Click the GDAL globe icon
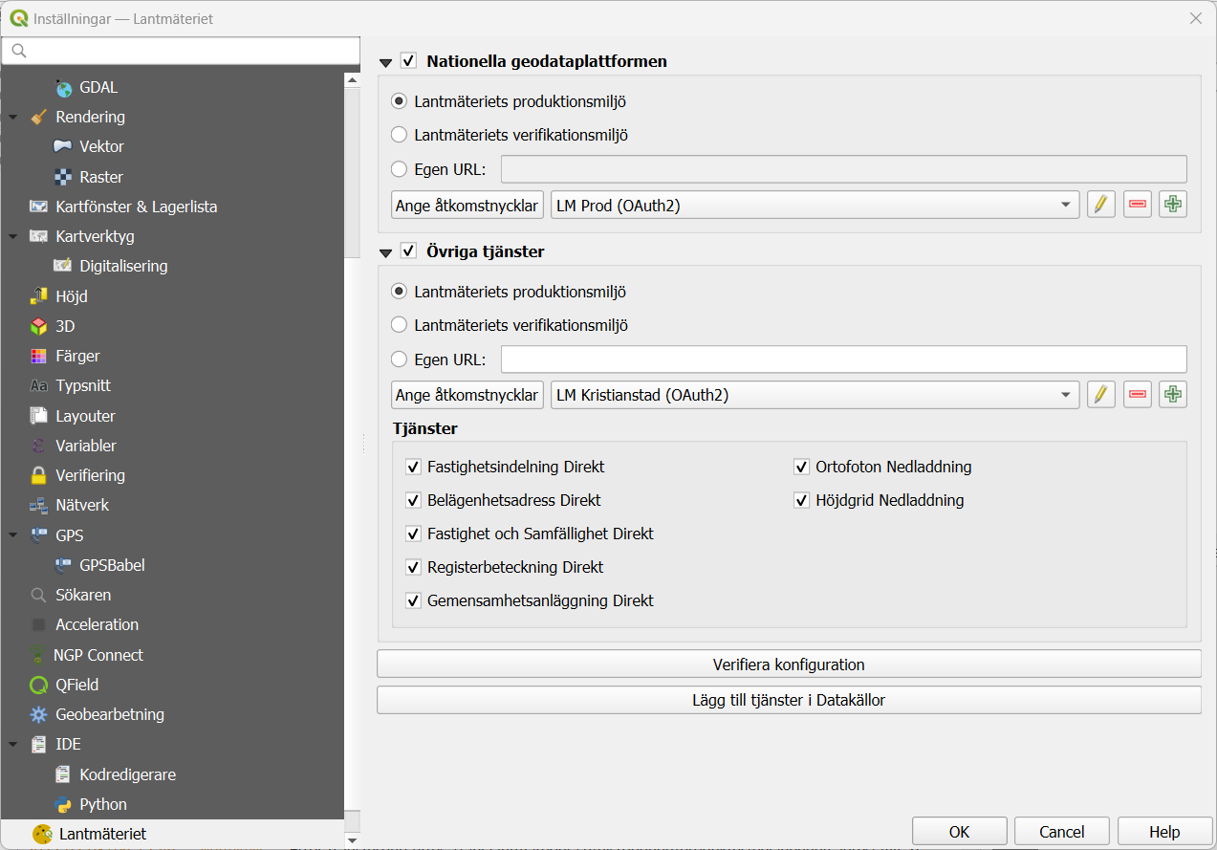Viewport: 1217px width, 850px height. coord(63,88)
